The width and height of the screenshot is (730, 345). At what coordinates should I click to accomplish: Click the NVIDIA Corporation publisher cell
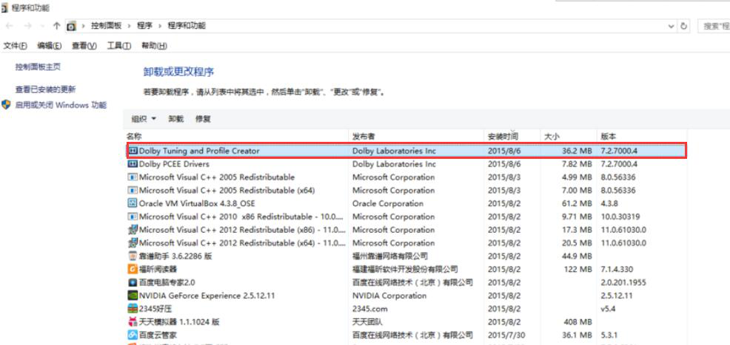pos(389,296)
